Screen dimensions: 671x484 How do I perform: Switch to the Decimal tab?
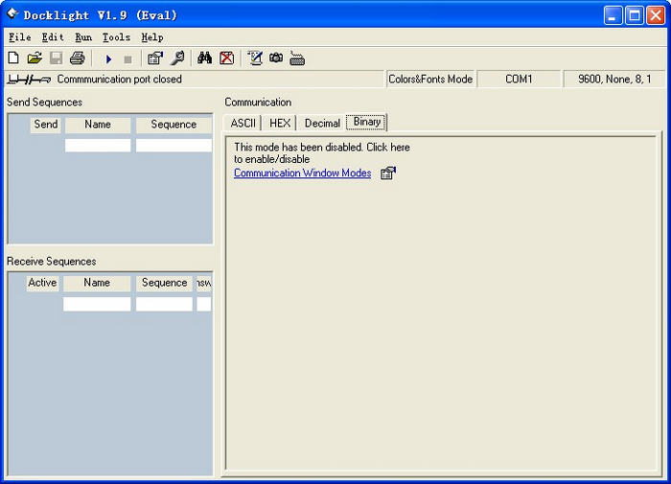point(322,124)
